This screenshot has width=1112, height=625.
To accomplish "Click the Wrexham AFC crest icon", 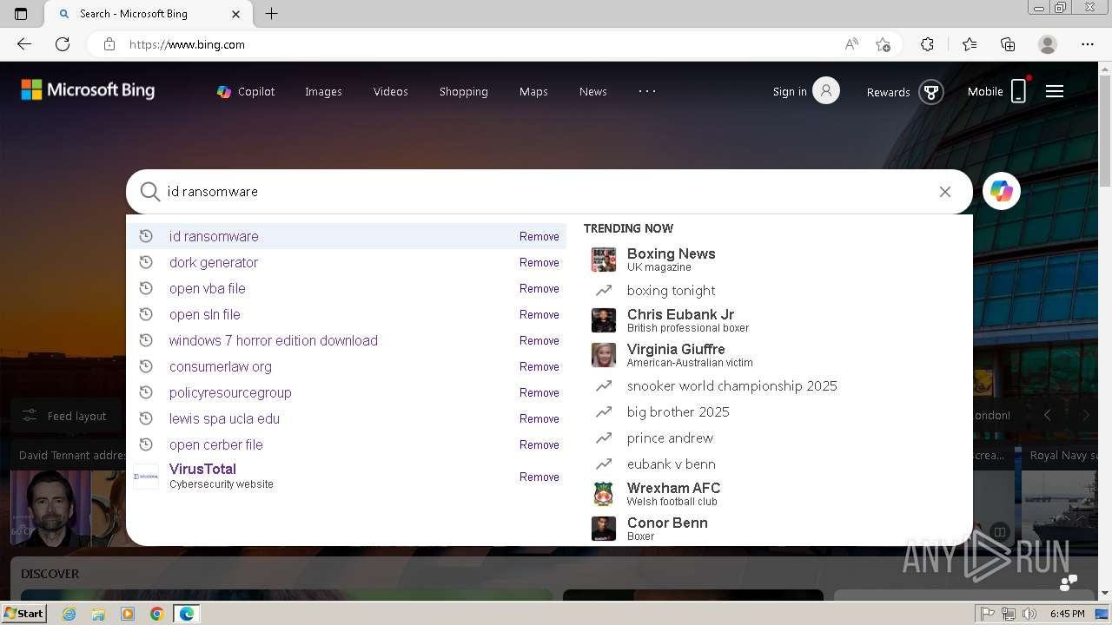I will [604, 494].
